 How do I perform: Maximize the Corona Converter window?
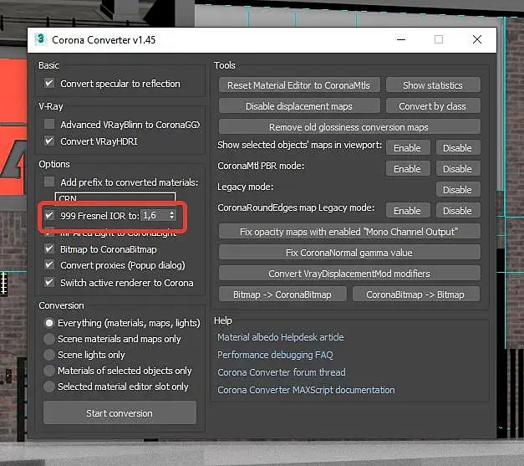coord(439,39)
